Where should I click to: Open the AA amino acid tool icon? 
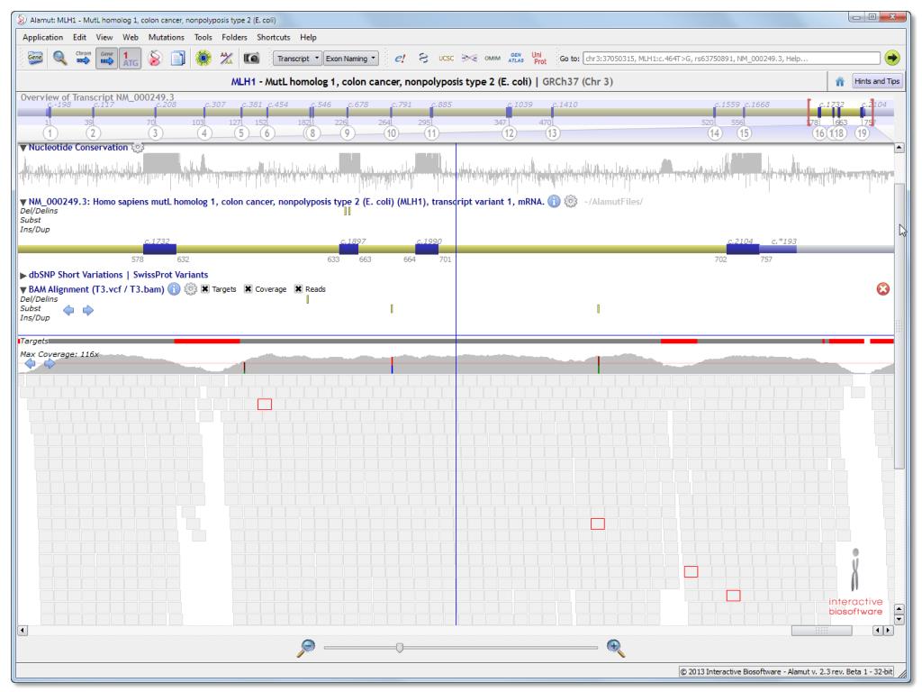click(226, 59)
